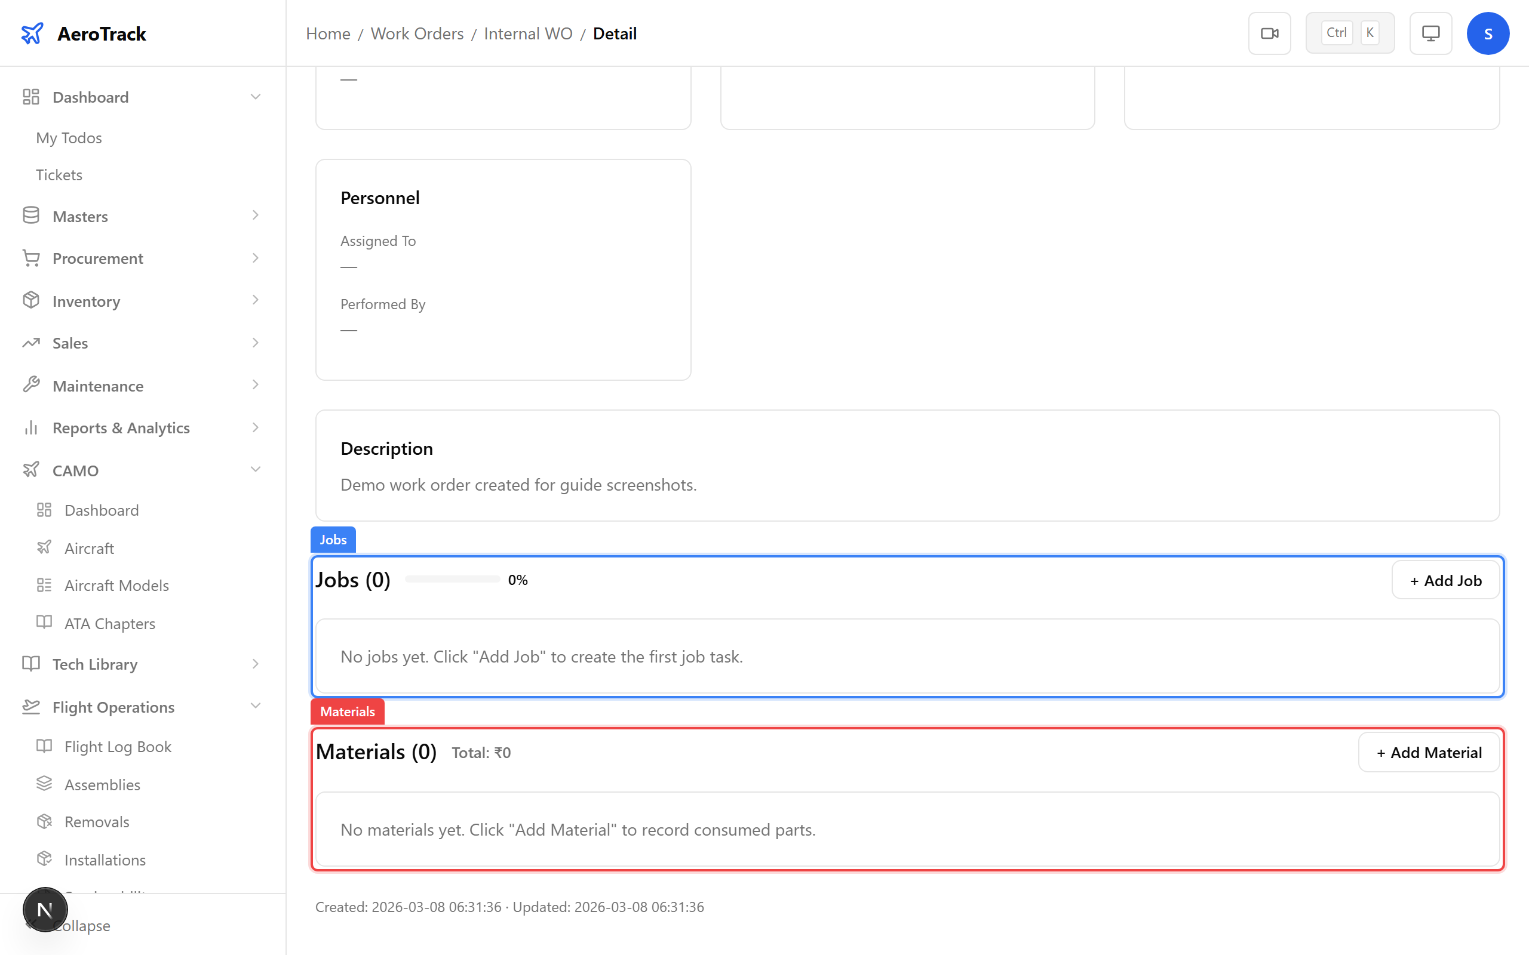1529x955 pixels.
Task: Collapse the CAMO section chevron
Action: tap(255, 470)
